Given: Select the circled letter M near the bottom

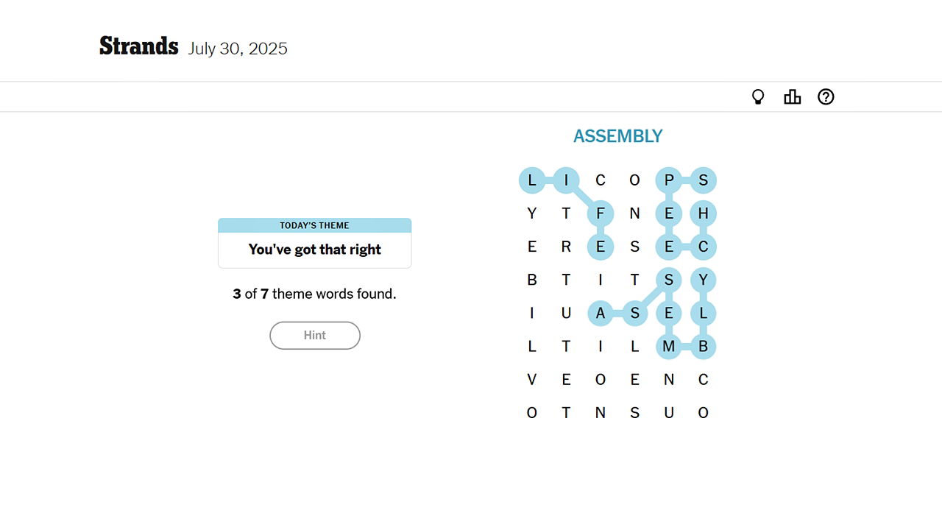Looking at the screenshot, I should (669, 346).
